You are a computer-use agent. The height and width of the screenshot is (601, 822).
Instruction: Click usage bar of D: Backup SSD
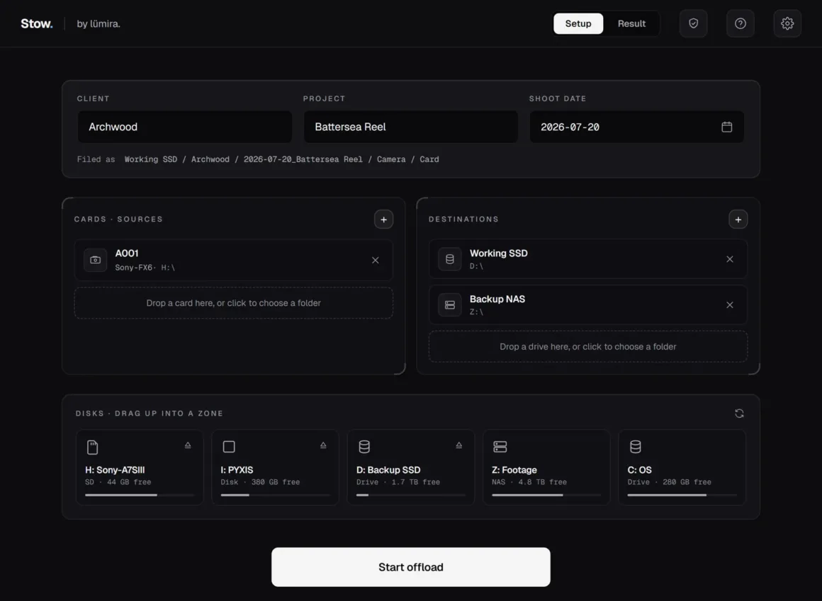click(x=411, y=495)
